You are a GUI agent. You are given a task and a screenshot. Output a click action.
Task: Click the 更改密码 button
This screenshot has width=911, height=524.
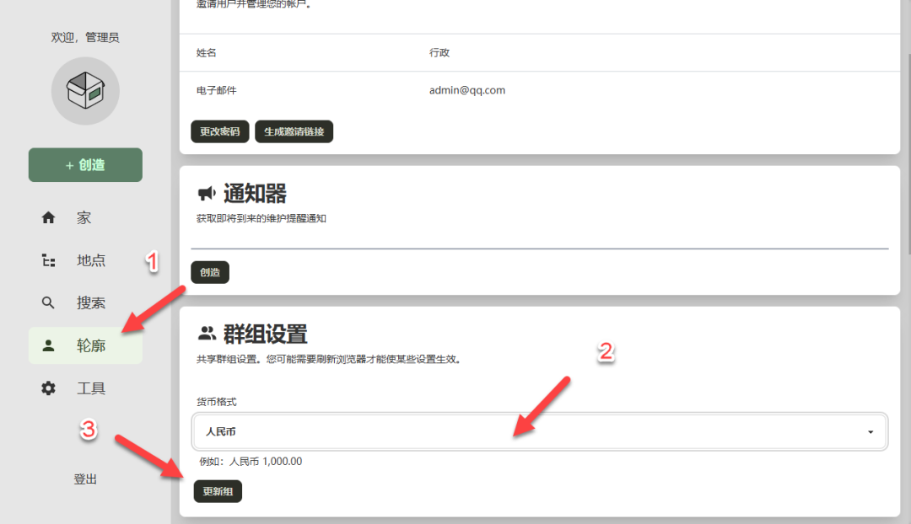click(219, 131)
